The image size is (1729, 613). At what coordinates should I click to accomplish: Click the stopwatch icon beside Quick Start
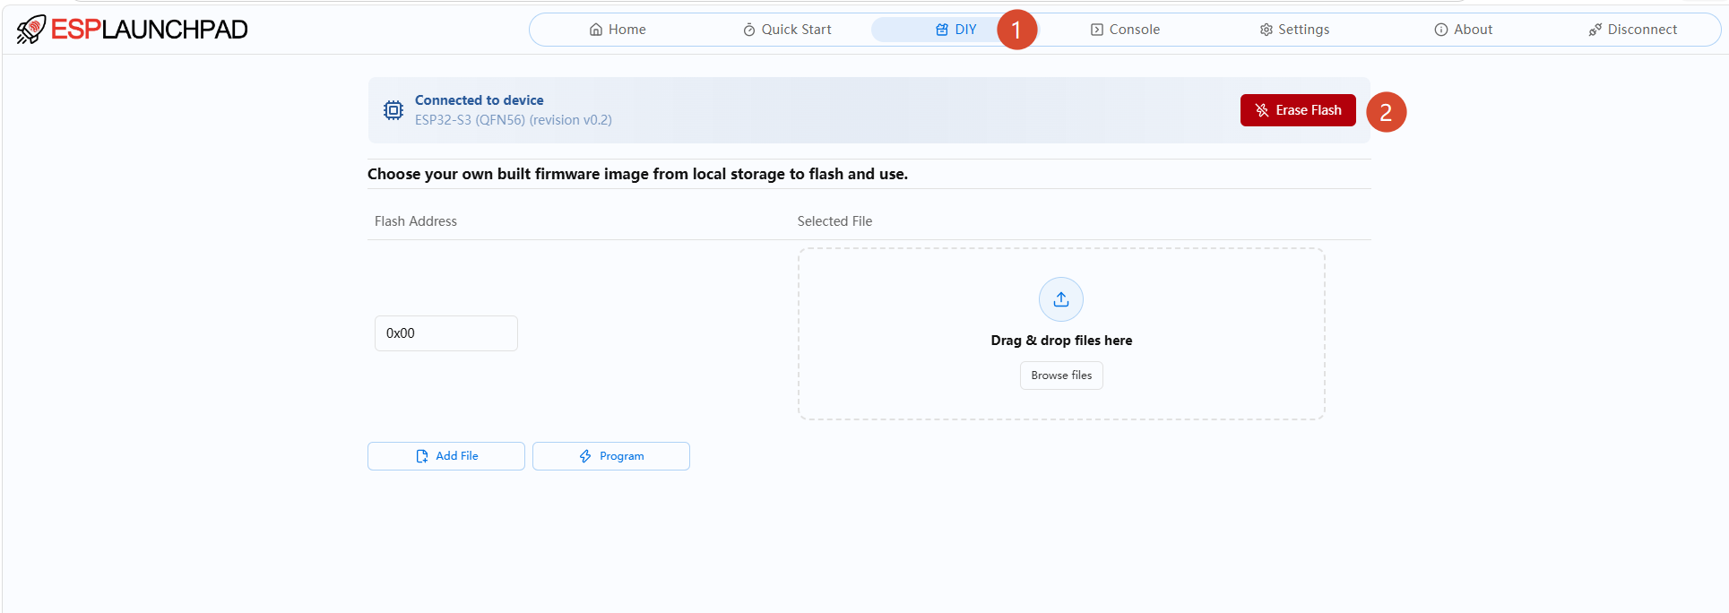749,30
